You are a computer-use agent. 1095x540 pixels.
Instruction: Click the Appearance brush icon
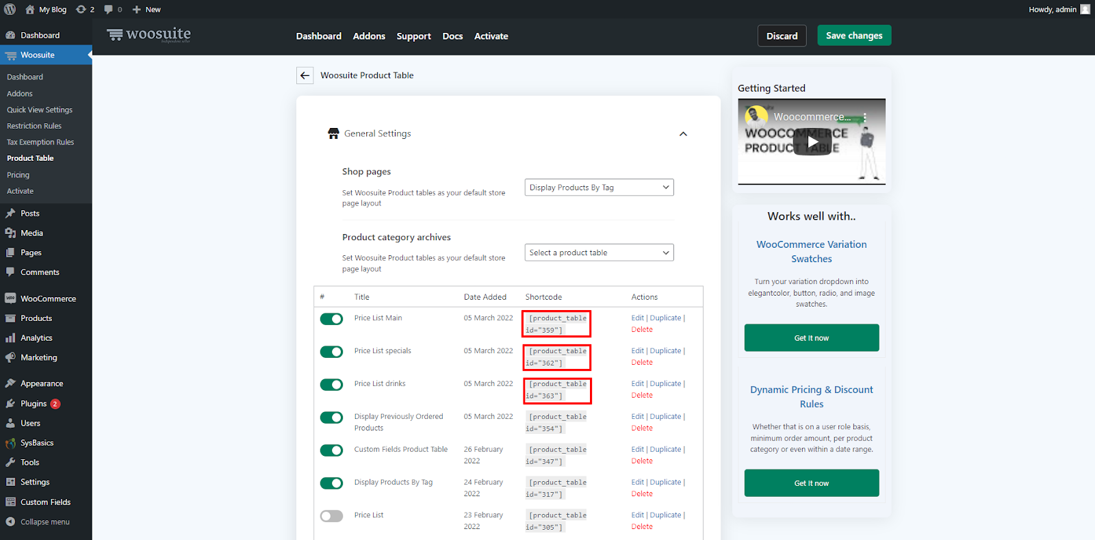tap(10, 384)
